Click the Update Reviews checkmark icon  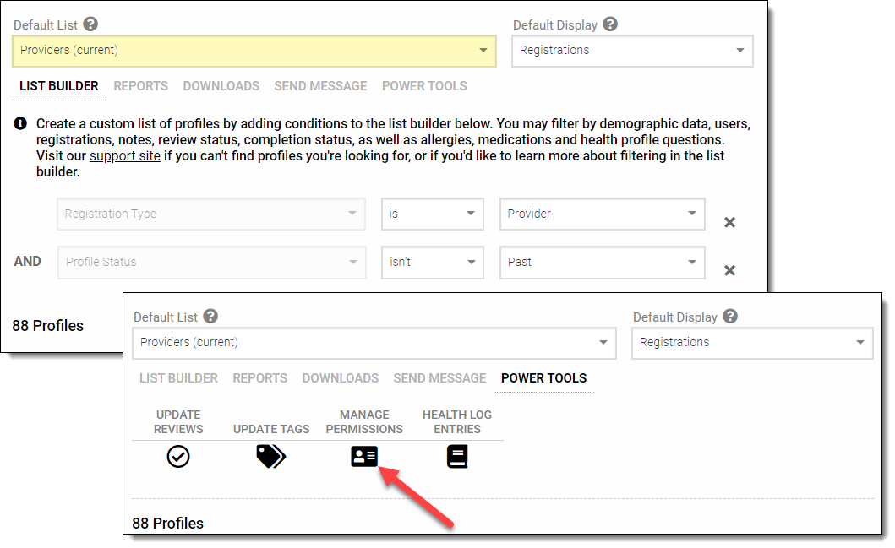pos(178,457)
